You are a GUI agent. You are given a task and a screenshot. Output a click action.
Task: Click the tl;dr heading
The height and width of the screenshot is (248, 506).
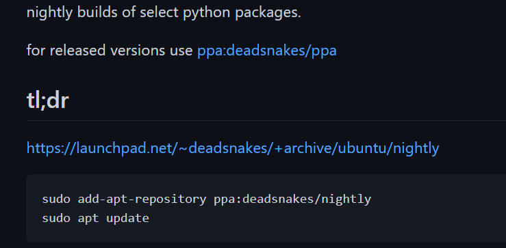pyautogui.click(x=48, y=100)
